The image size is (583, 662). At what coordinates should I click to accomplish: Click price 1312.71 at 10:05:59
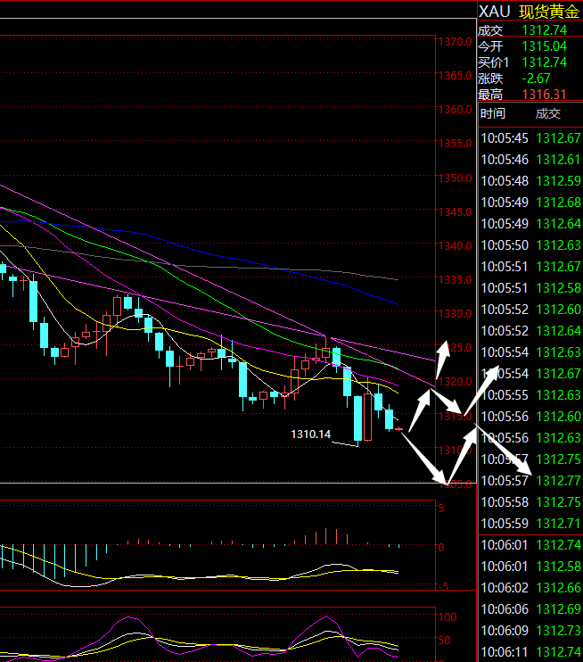click(559, 524)
